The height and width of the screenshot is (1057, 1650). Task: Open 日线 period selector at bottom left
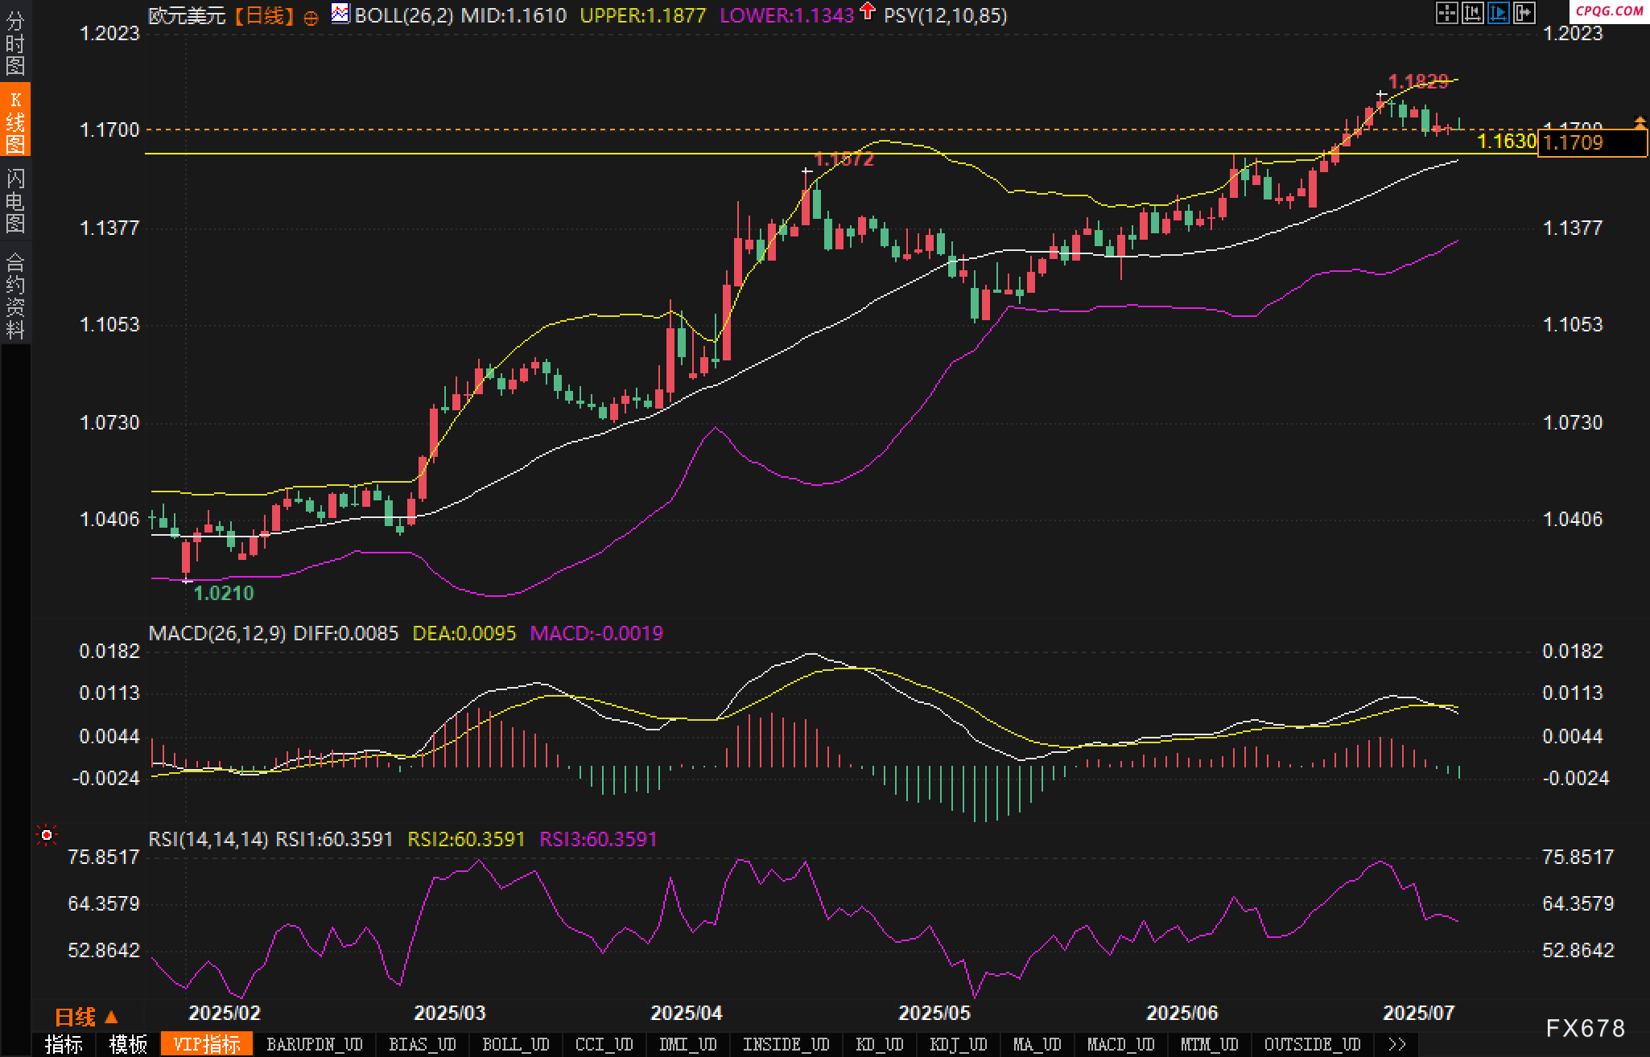[86, 1017]
